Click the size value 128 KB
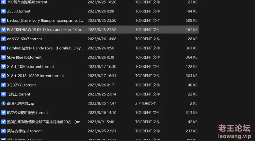 point(192,39)
